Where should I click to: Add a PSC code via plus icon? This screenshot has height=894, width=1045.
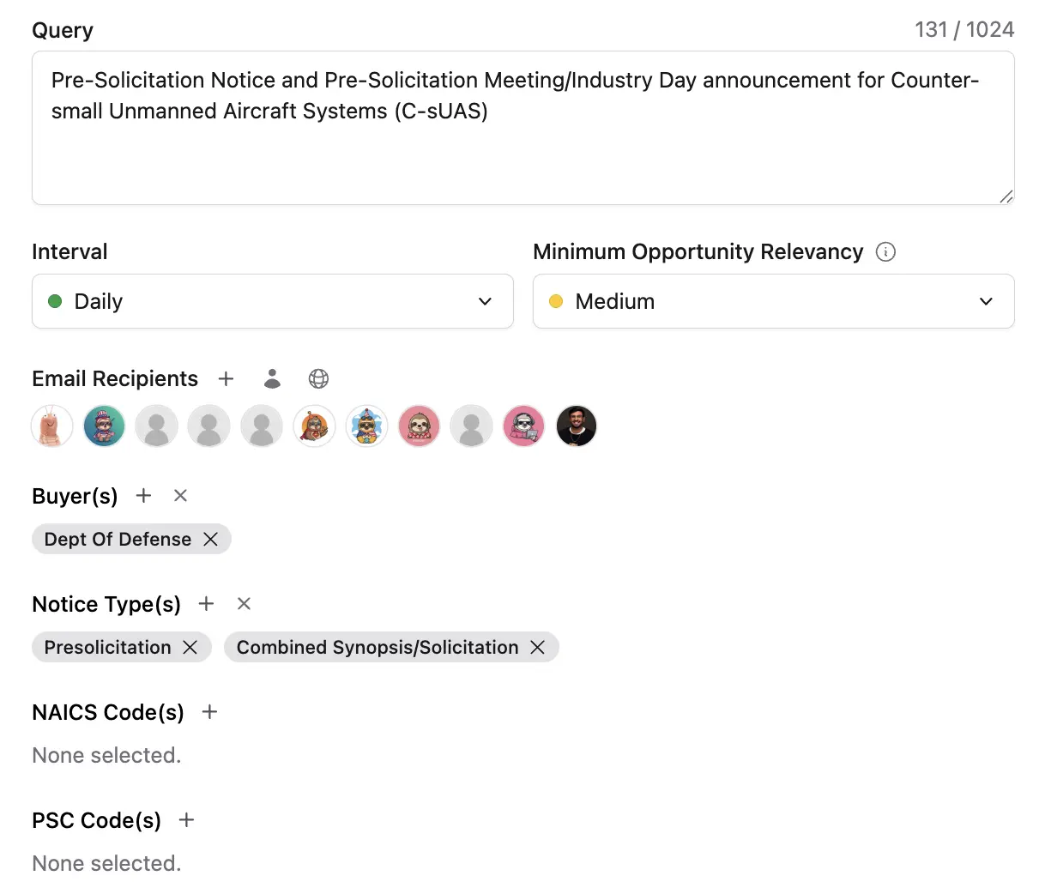tap(186, 820)
